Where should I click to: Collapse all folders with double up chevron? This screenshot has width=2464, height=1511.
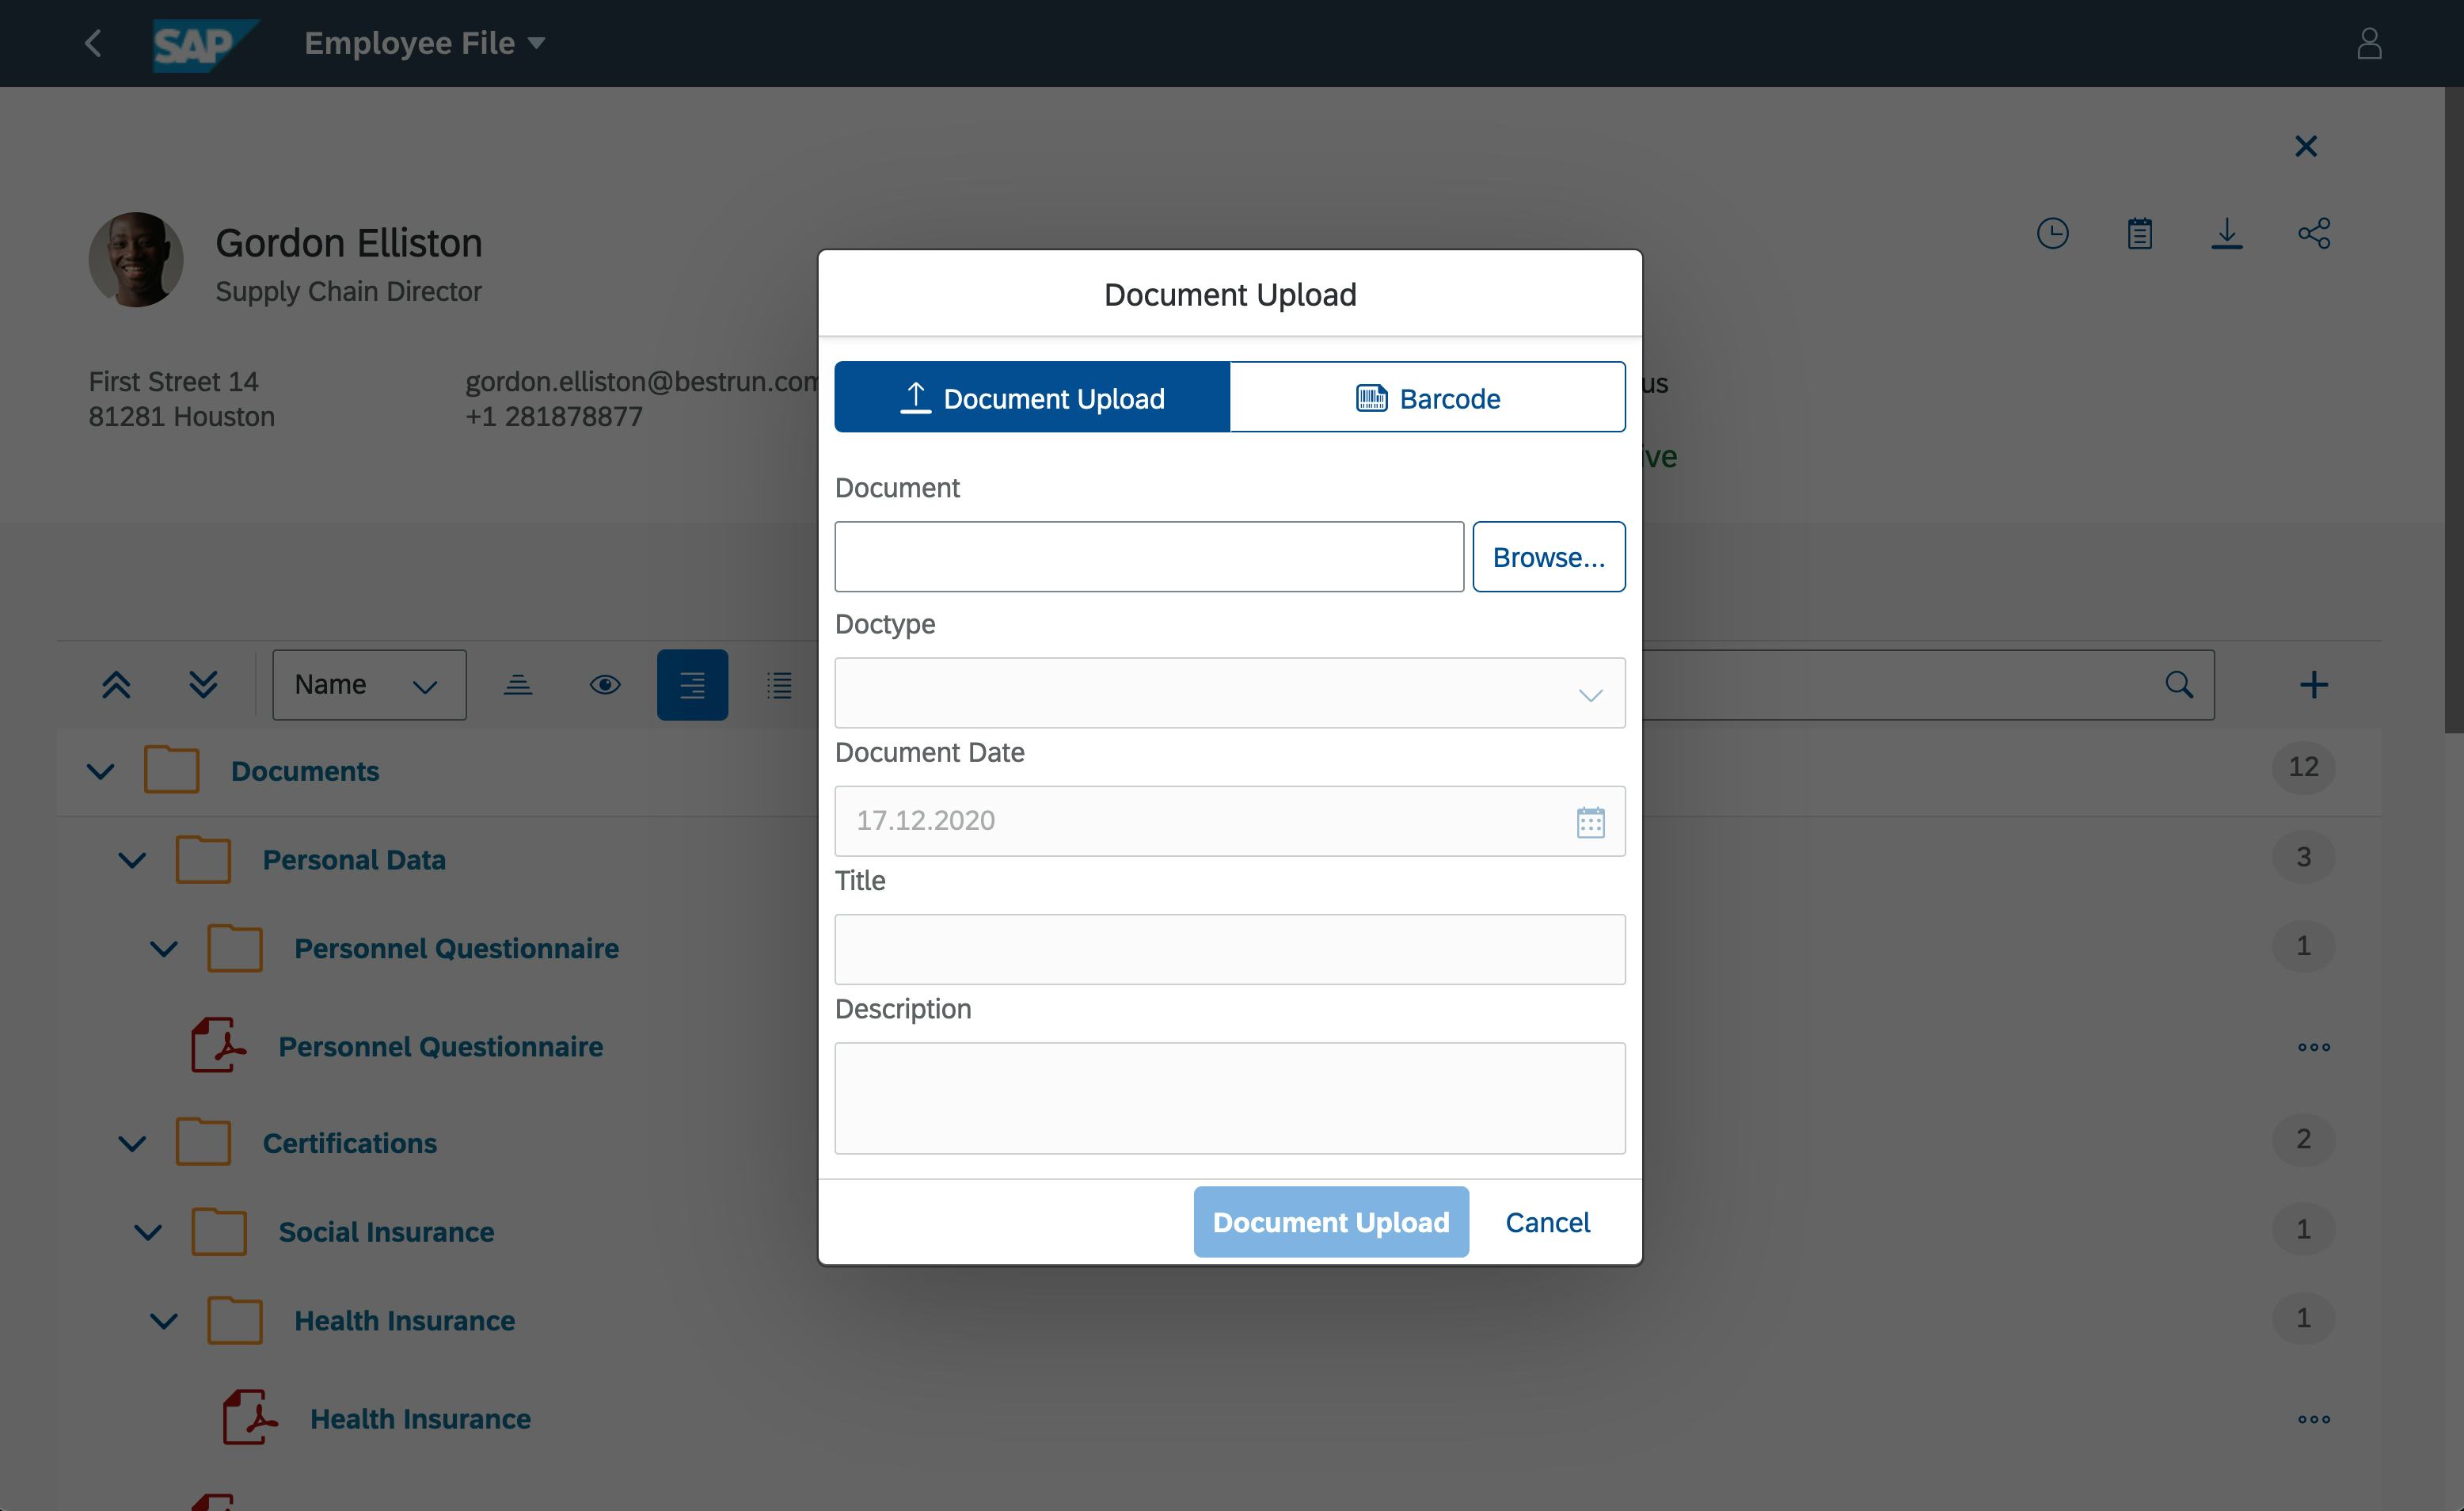coord(116,684)
